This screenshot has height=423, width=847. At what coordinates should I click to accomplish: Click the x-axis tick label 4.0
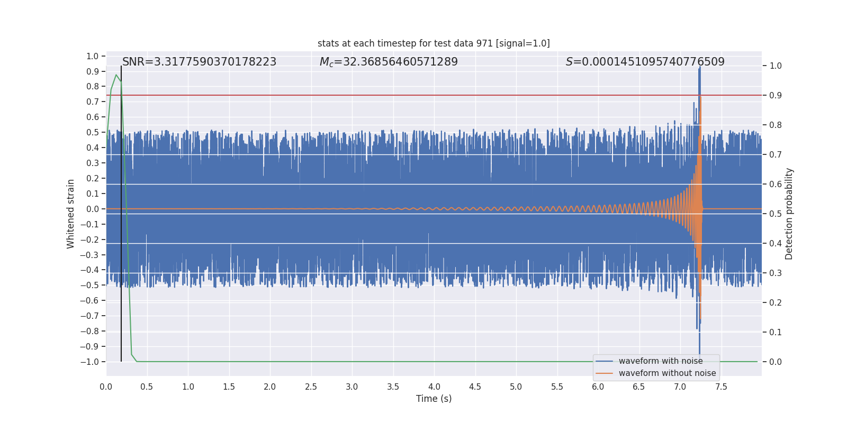click(x=434, y=387)
